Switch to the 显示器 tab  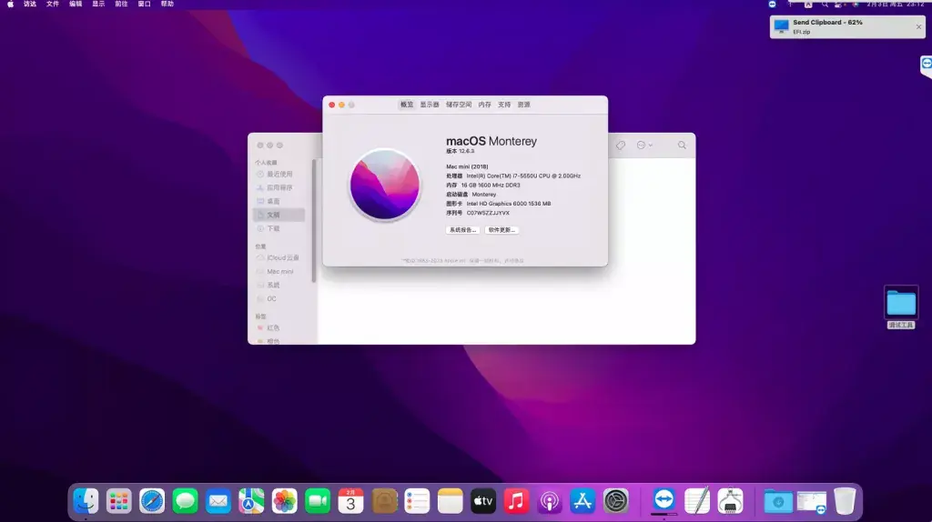point(430,105)
